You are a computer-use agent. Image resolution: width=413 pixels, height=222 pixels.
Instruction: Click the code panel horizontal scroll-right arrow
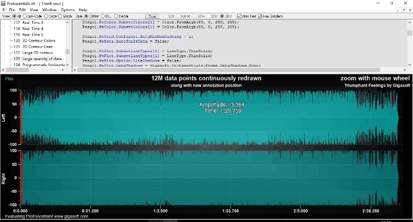[x=404, y=70]
